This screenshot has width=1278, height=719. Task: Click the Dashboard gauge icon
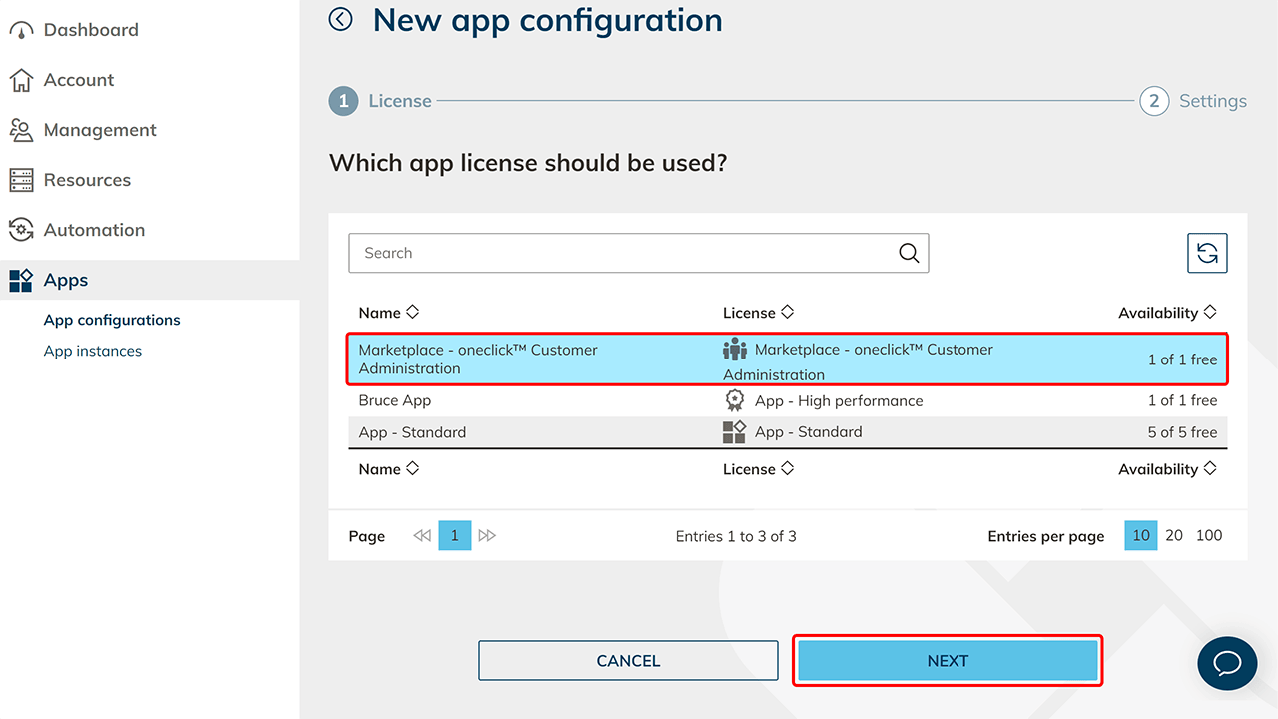click(21, 30)
